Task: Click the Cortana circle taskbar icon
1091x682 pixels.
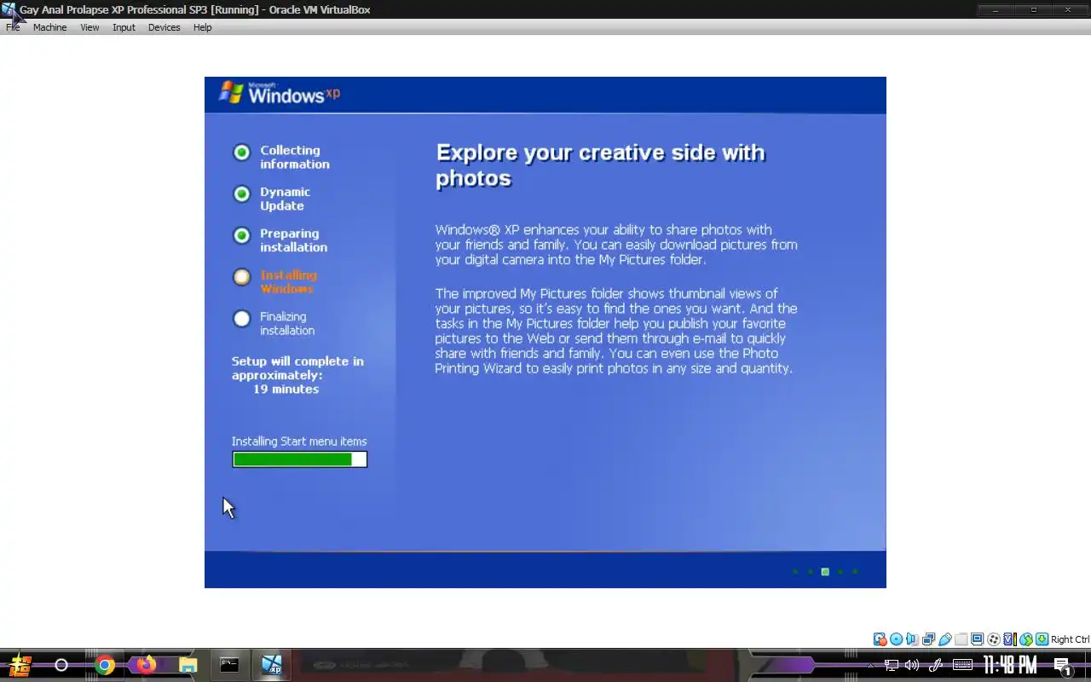Action: pyautogui.click(x=61, y=665)
